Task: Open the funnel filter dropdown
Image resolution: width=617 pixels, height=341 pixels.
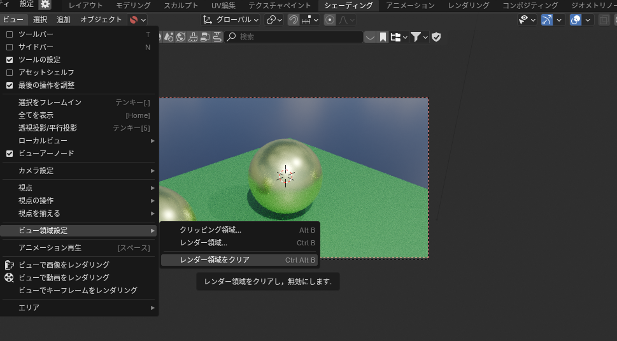Action: click(x=418, y=37)
